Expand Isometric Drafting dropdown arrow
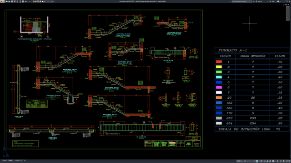The image size is (291, 163). pyautogui.click(x=252, y=161)
